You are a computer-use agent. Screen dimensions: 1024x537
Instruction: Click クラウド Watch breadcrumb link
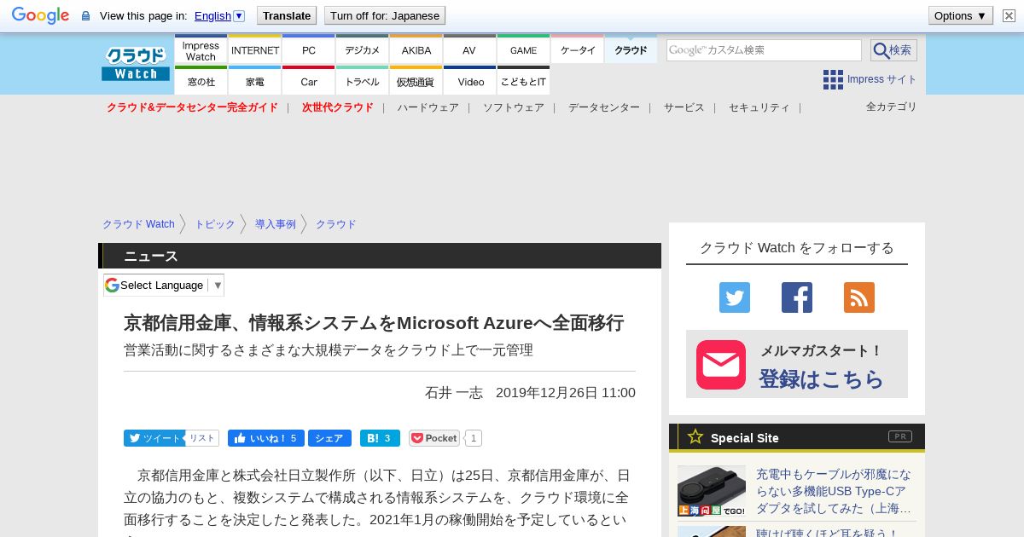pos(138,224)
